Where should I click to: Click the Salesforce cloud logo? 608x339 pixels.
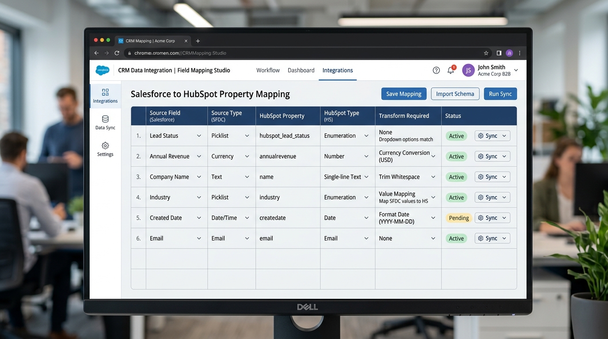coord(103,70)
